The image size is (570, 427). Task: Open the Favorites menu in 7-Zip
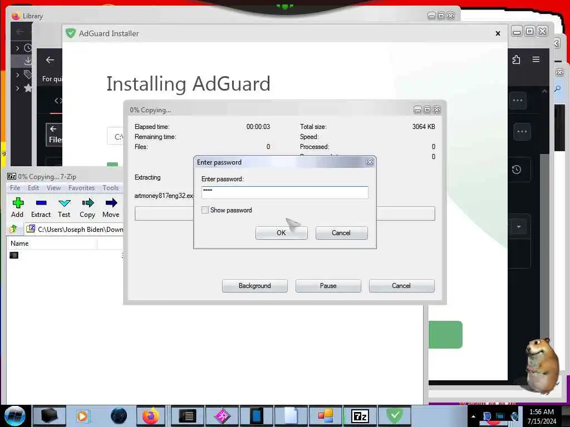coord(81,188)
